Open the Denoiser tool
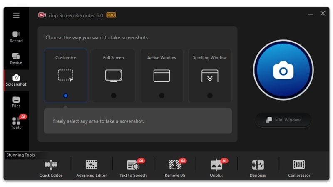The width and height of the screenshot is (333, 187). tap(258, 169)
